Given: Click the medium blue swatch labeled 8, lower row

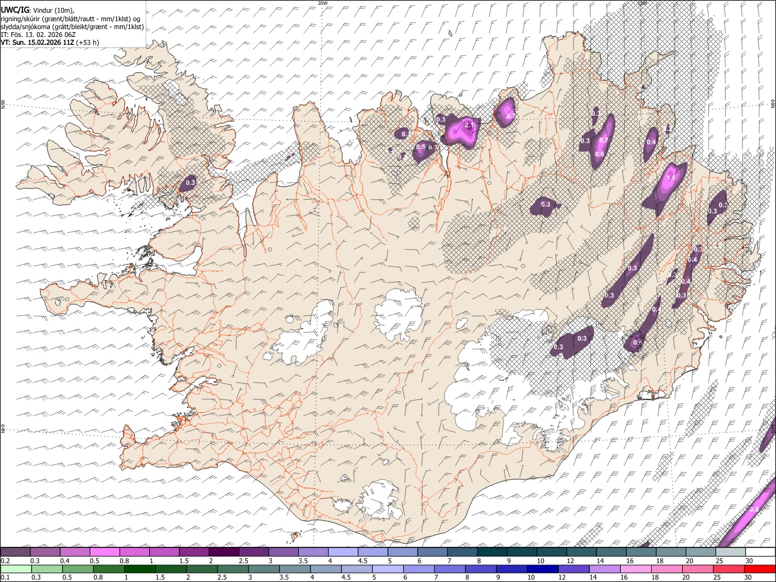Looking at the screenshot, I should tap(481, 569).
